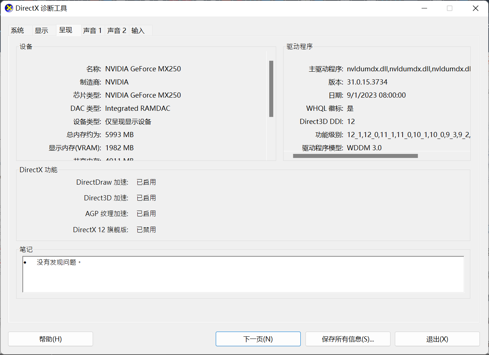
Task: Minimize the DirectX diagnostic tool window
Action: tap(425, 8)
